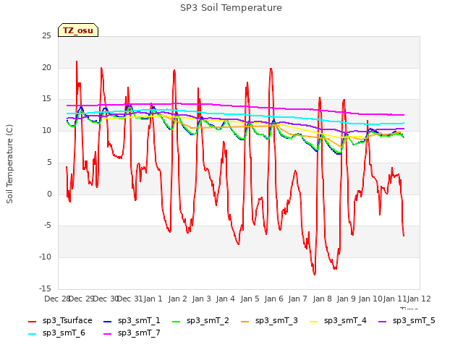This screenshot has height=347, width=463.
Task: Click red swatch beside sp3_Tsurface
Action: point(32,321)
